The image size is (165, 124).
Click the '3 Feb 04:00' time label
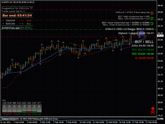(x=32, y=122)
